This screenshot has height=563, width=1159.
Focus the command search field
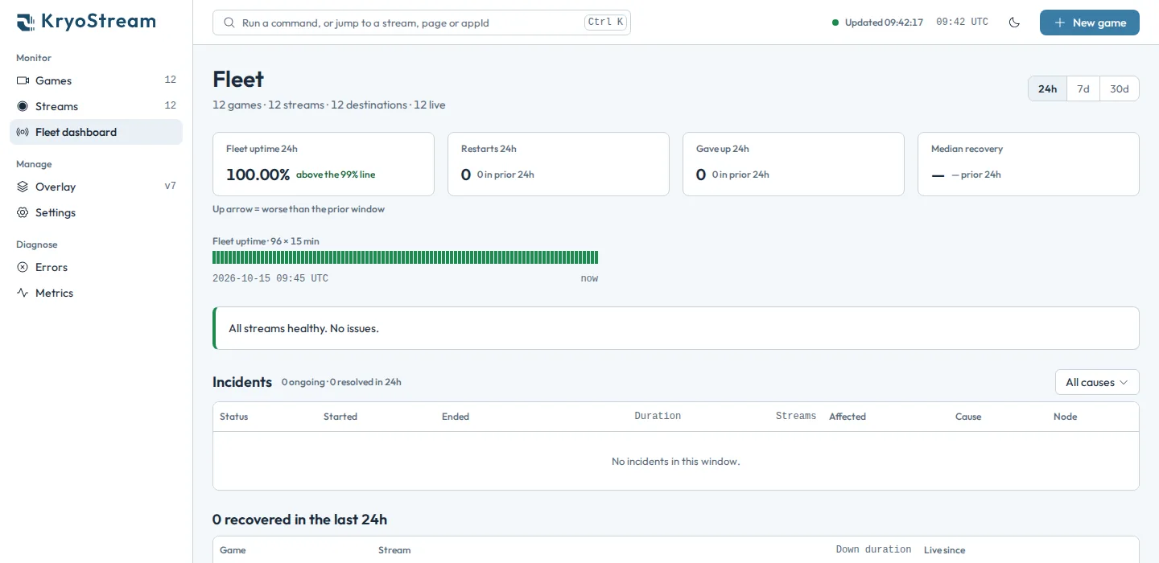[422, 23]
